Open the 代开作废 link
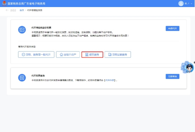 (x=110, y=80)
